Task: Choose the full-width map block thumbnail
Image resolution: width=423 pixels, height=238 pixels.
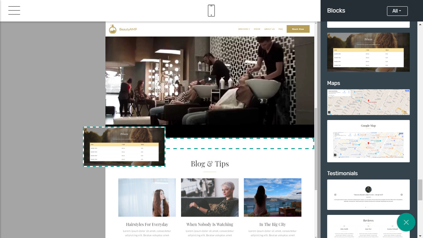Action: coord(368,102)
